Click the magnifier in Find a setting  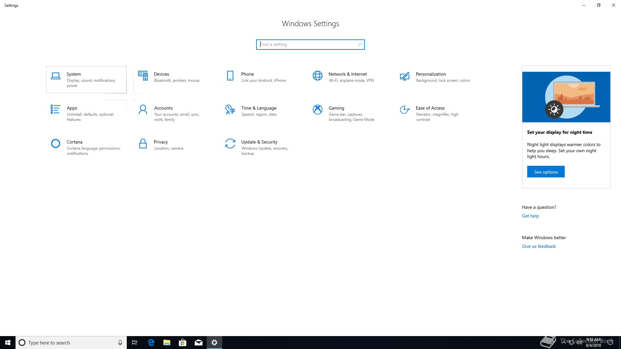pyautogui.click(x=360, y=45)
